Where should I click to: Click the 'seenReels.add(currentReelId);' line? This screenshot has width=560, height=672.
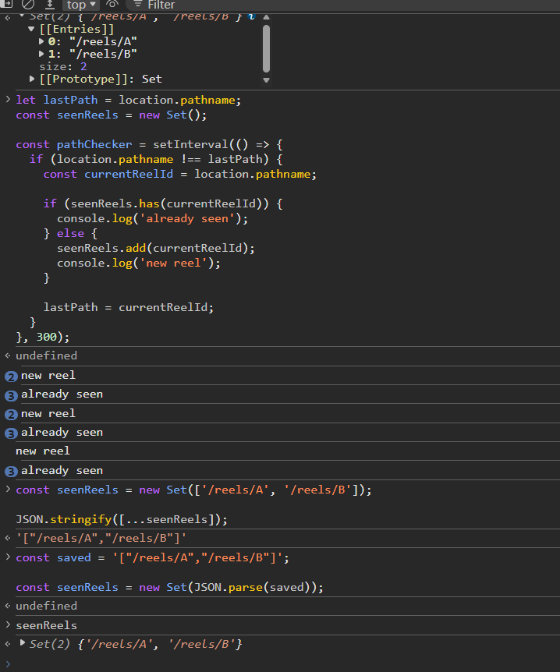click(x=156, y=248)
